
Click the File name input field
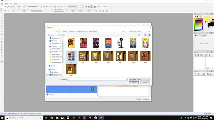[97, 79]
